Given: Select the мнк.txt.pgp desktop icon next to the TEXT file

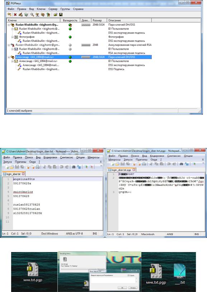Looking at the screenshot, I should (156, 274).
